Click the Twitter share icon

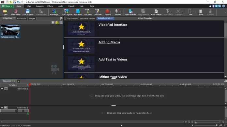[216, 6]
